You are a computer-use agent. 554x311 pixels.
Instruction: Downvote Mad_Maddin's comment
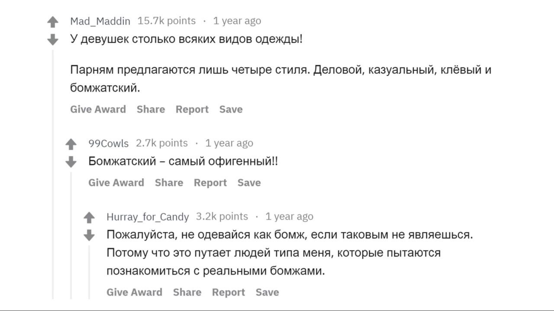pyautogui.click(x=53, y=40)
